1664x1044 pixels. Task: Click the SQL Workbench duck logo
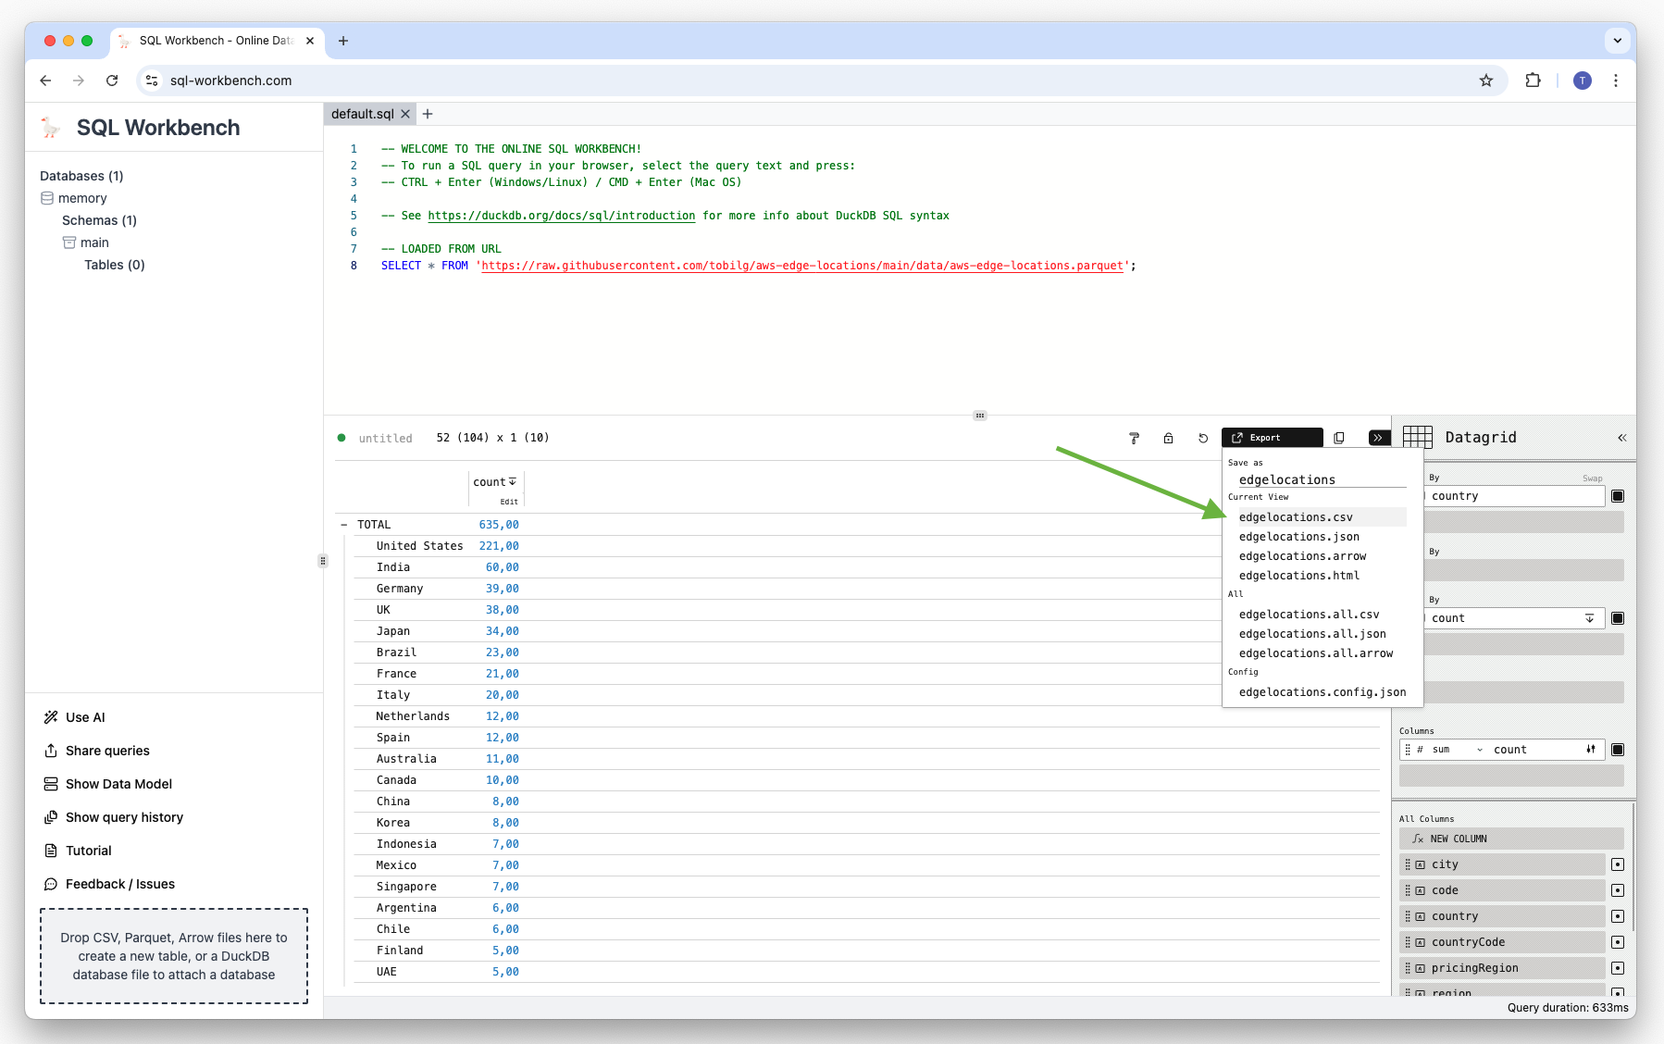[x=49, y=127]
